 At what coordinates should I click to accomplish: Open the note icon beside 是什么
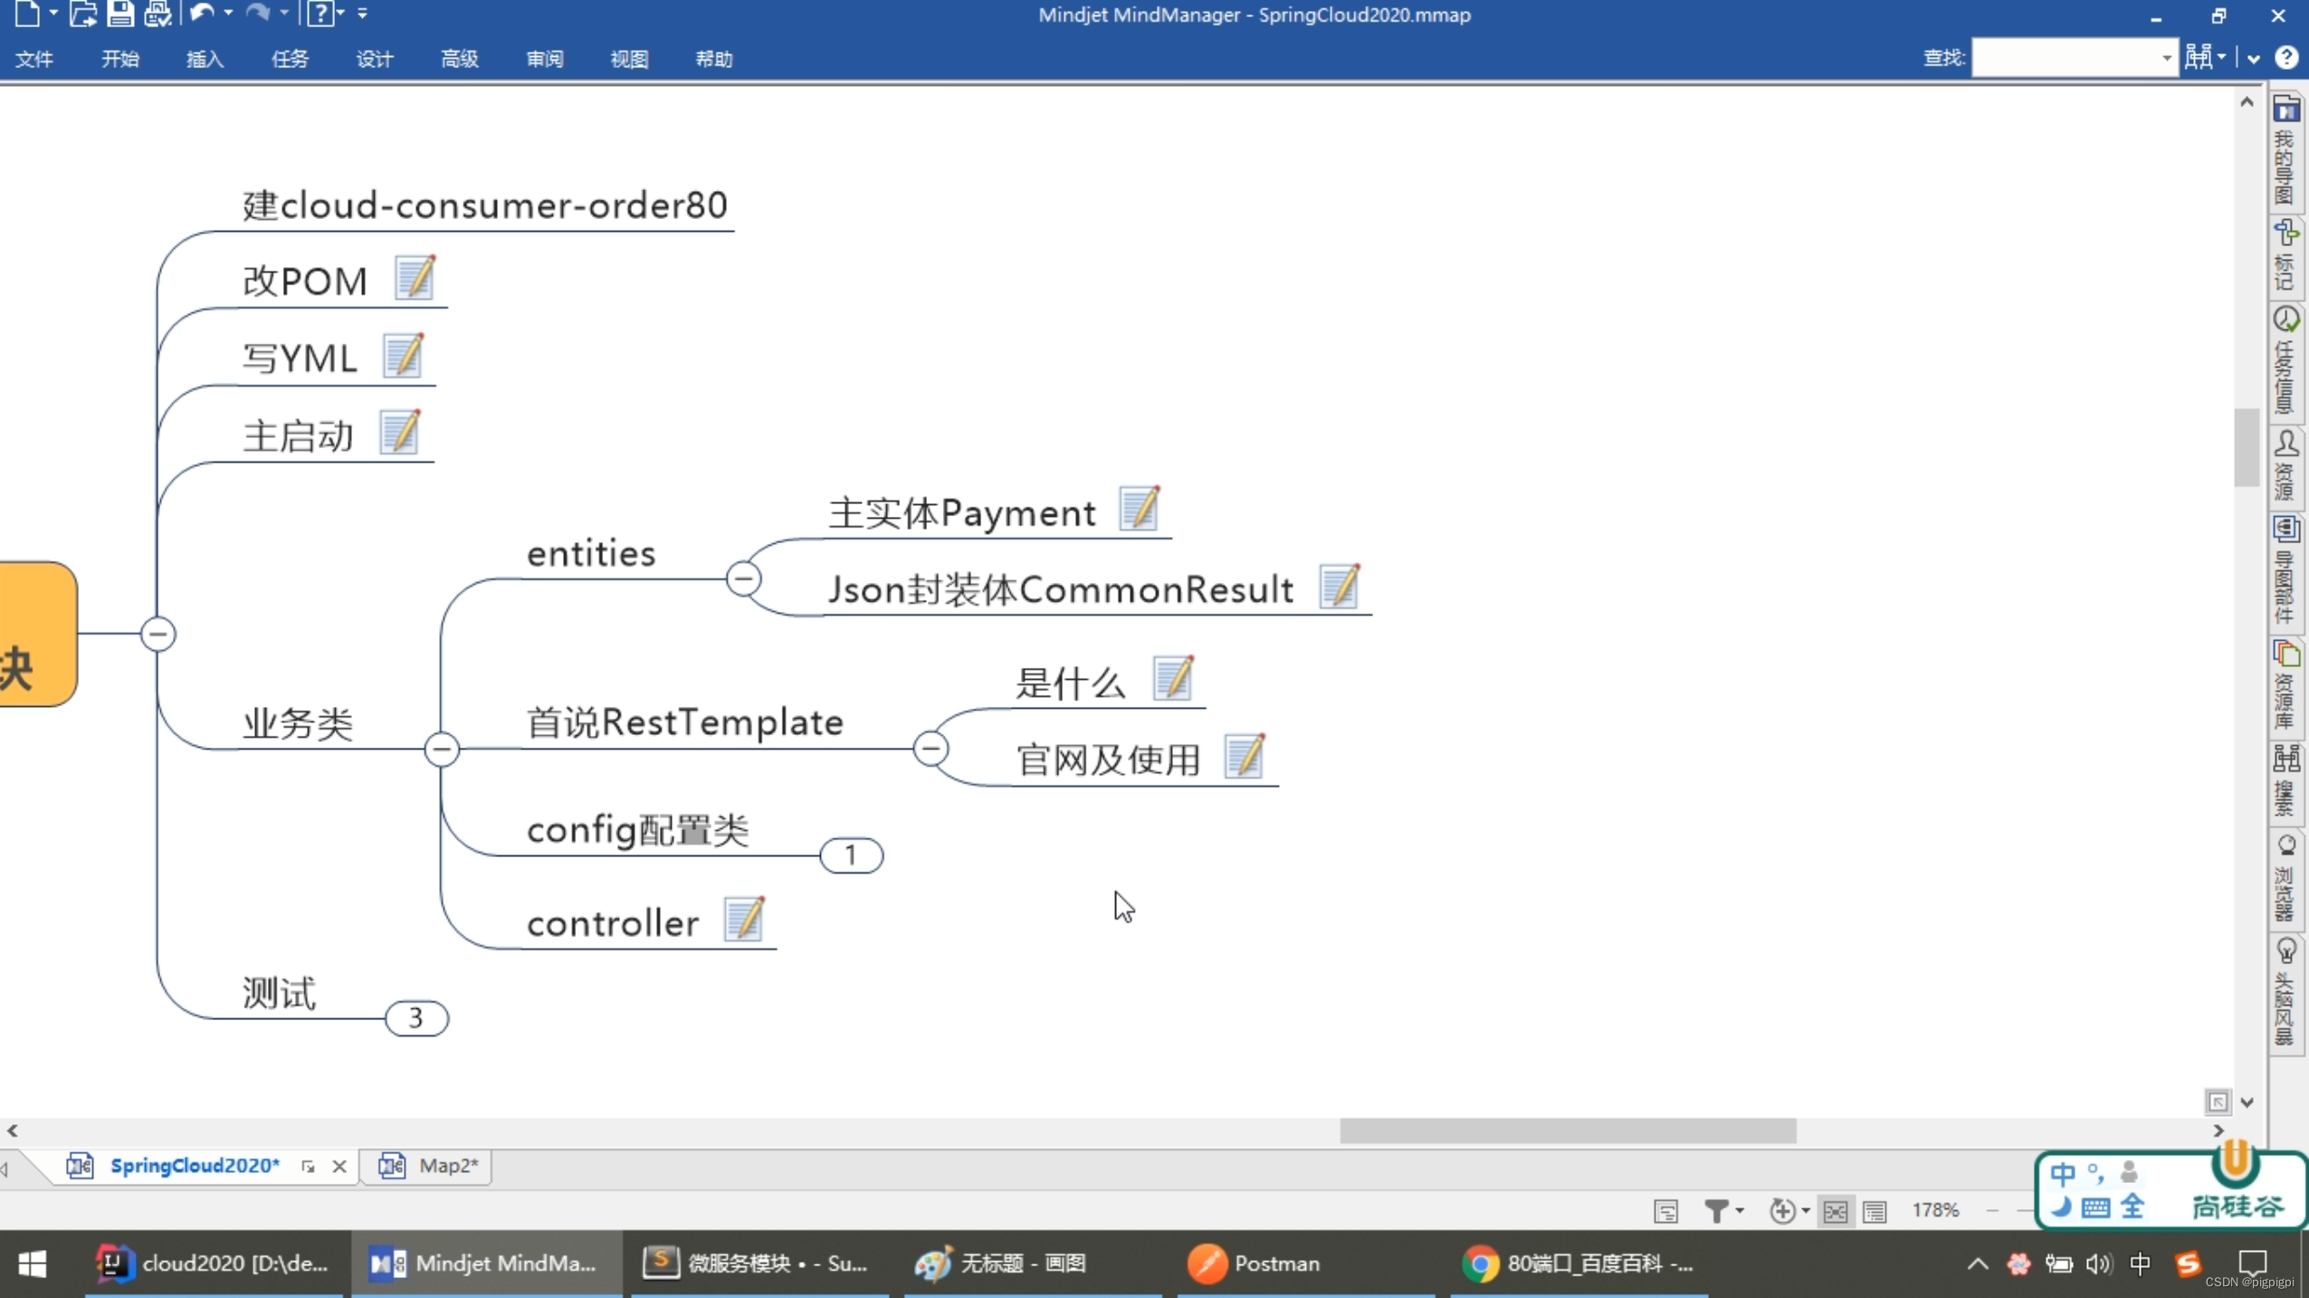click(1174, 678)
